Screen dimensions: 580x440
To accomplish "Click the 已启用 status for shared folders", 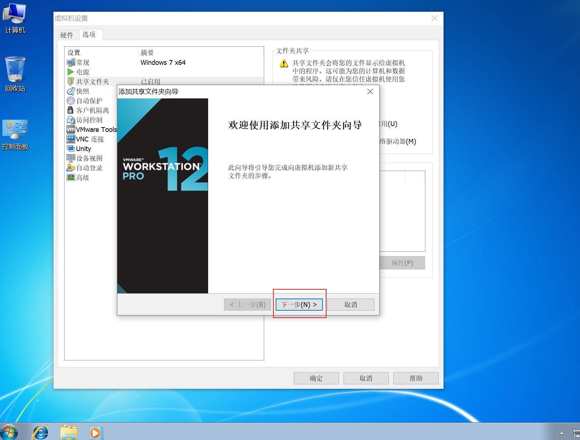I will click(x=151, y=82).
